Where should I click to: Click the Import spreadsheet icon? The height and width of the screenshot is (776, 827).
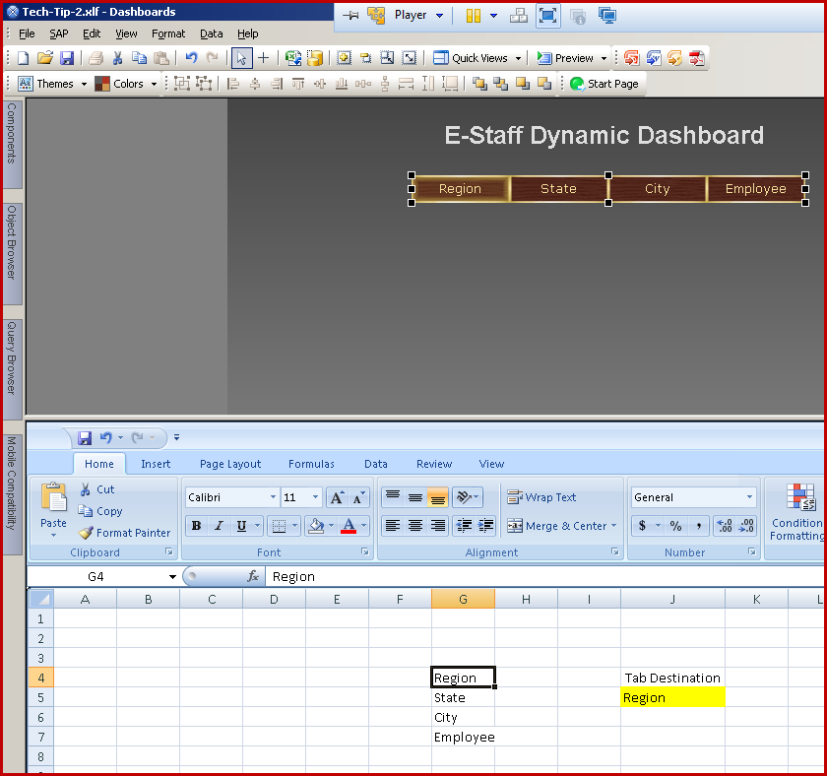coord(292,58)
